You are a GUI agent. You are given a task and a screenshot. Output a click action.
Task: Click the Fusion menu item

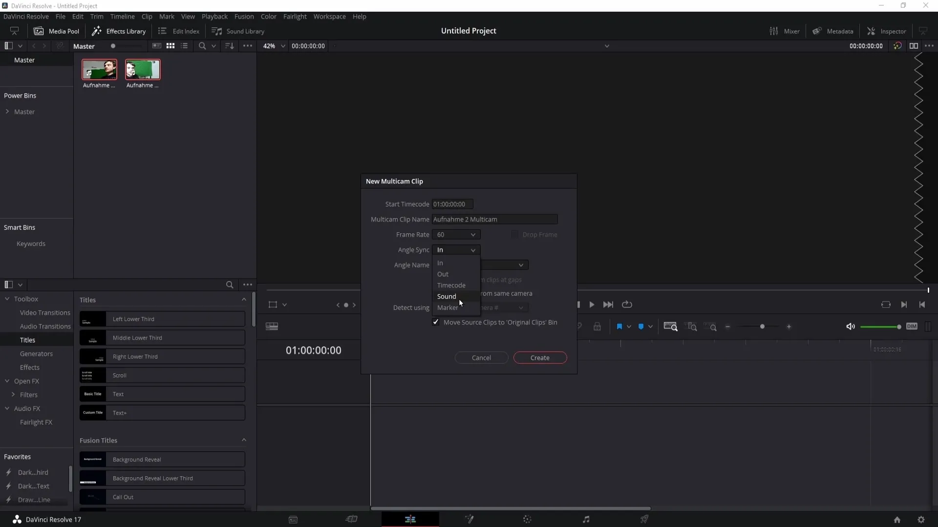tap(243, 16)
